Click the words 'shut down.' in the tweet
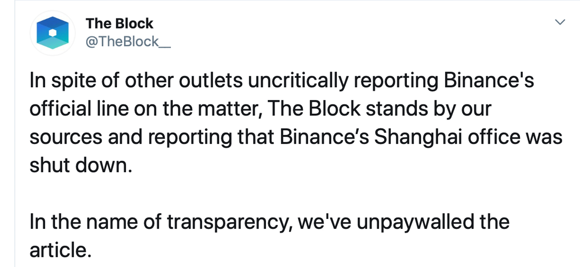Viewport: 580px width, 267px height. coord(81,166)
